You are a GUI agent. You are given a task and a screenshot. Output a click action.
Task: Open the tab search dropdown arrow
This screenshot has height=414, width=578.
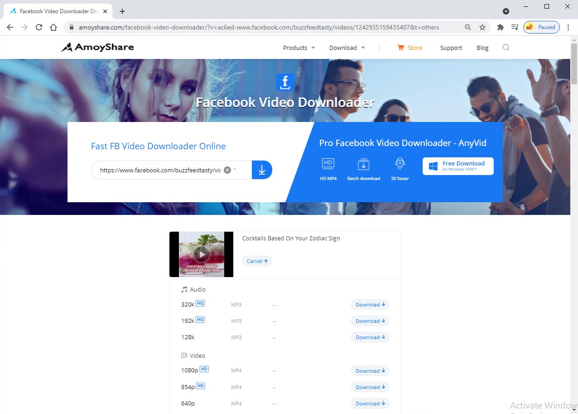[506, 11]
